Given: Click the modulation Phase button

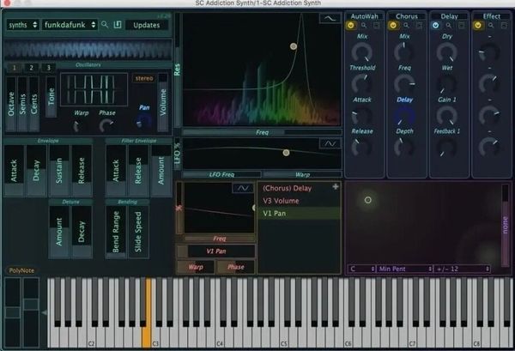Looking at the screenshot, I should coord(236,267).
